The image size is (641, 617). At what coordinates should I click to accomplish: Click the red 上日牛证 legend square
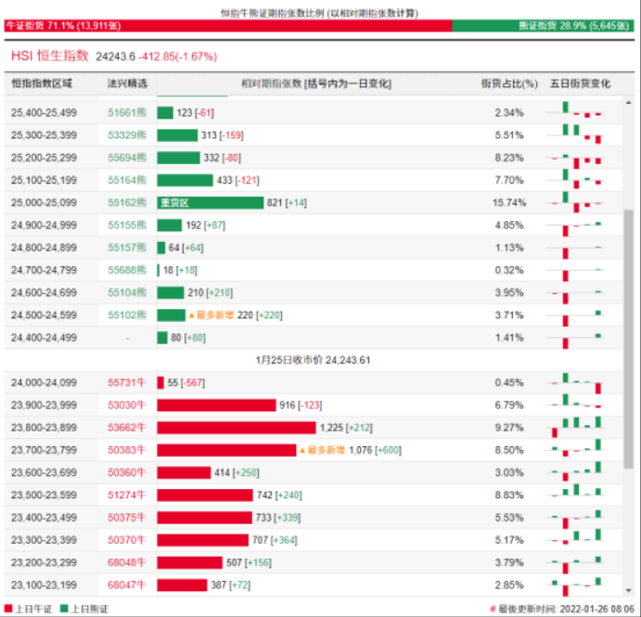(8, 609)
